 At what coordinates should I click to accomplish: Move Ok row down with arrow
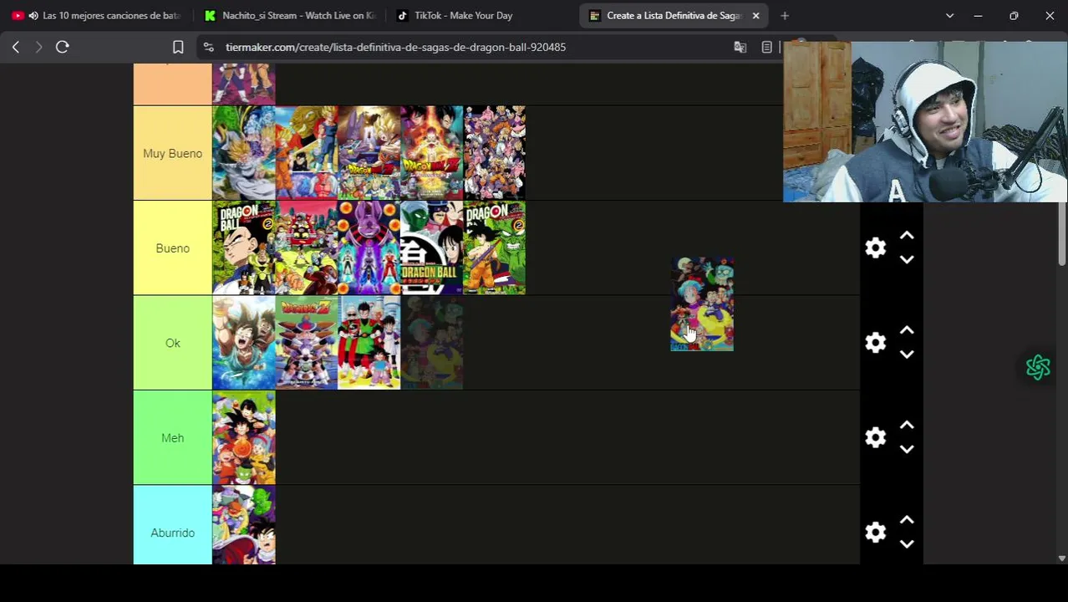click(x=907, y=355)
